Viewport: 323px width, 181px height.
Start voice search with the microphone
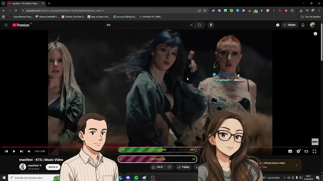[211, 25]
